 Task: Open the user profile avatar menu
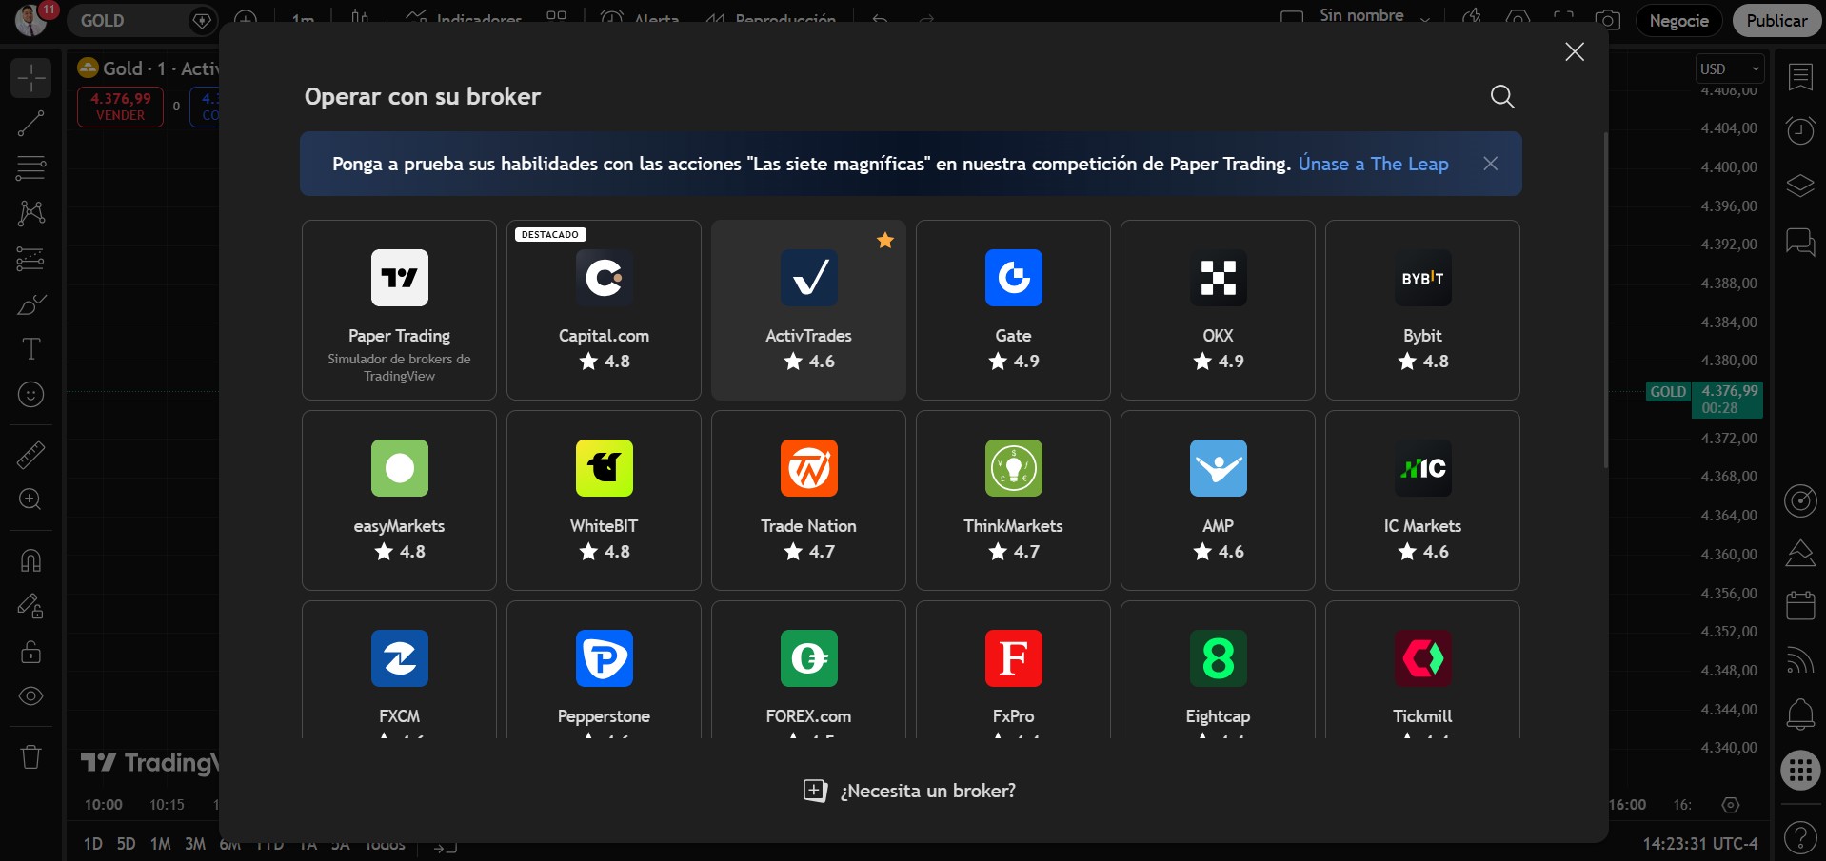32,19
